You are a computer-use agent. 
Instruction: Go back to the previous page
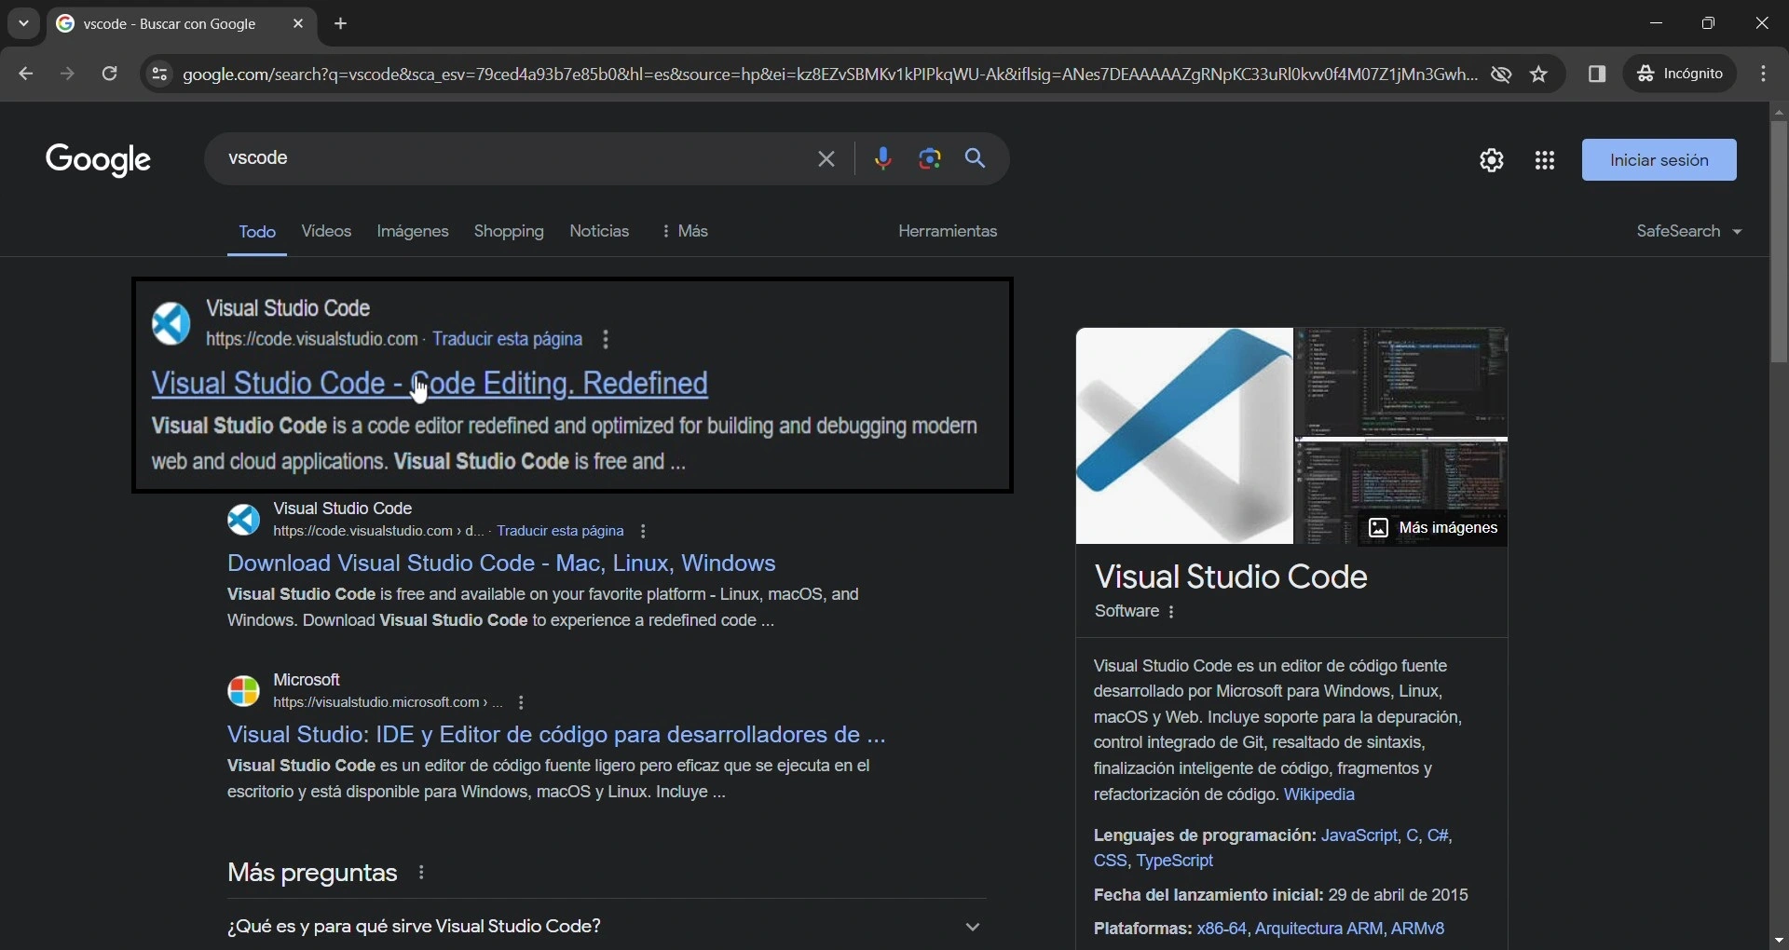(x=26, y=74)
